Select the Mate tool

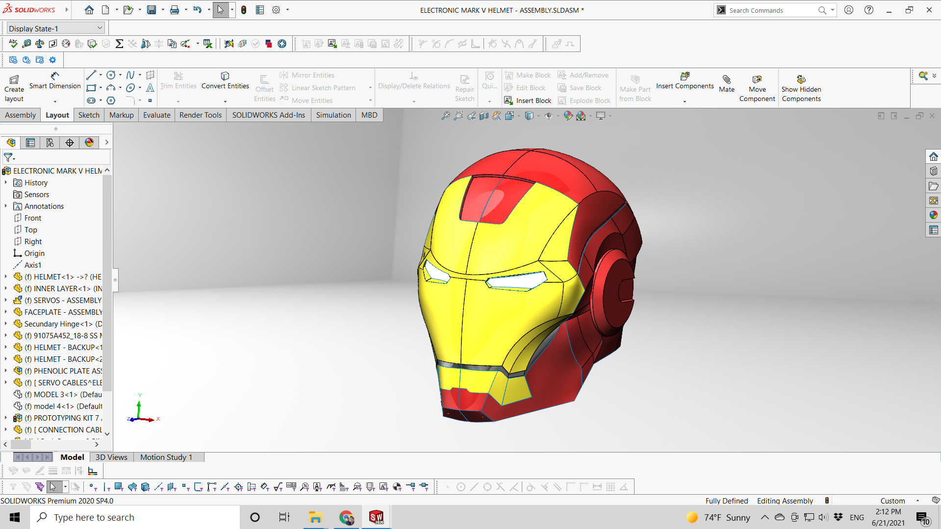tap(726, 83)
